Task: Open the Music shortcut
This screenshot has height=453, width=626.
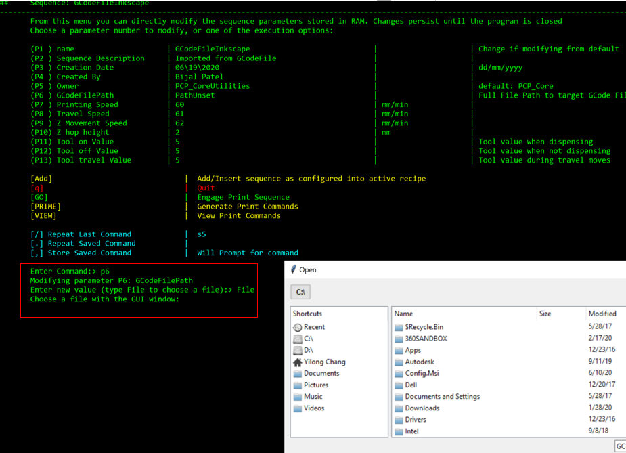Action: (313, 396)
